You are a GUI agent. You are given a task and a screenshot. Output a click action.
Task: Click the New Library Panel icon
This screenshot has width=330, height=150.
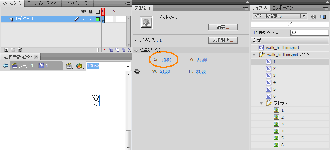323,16
